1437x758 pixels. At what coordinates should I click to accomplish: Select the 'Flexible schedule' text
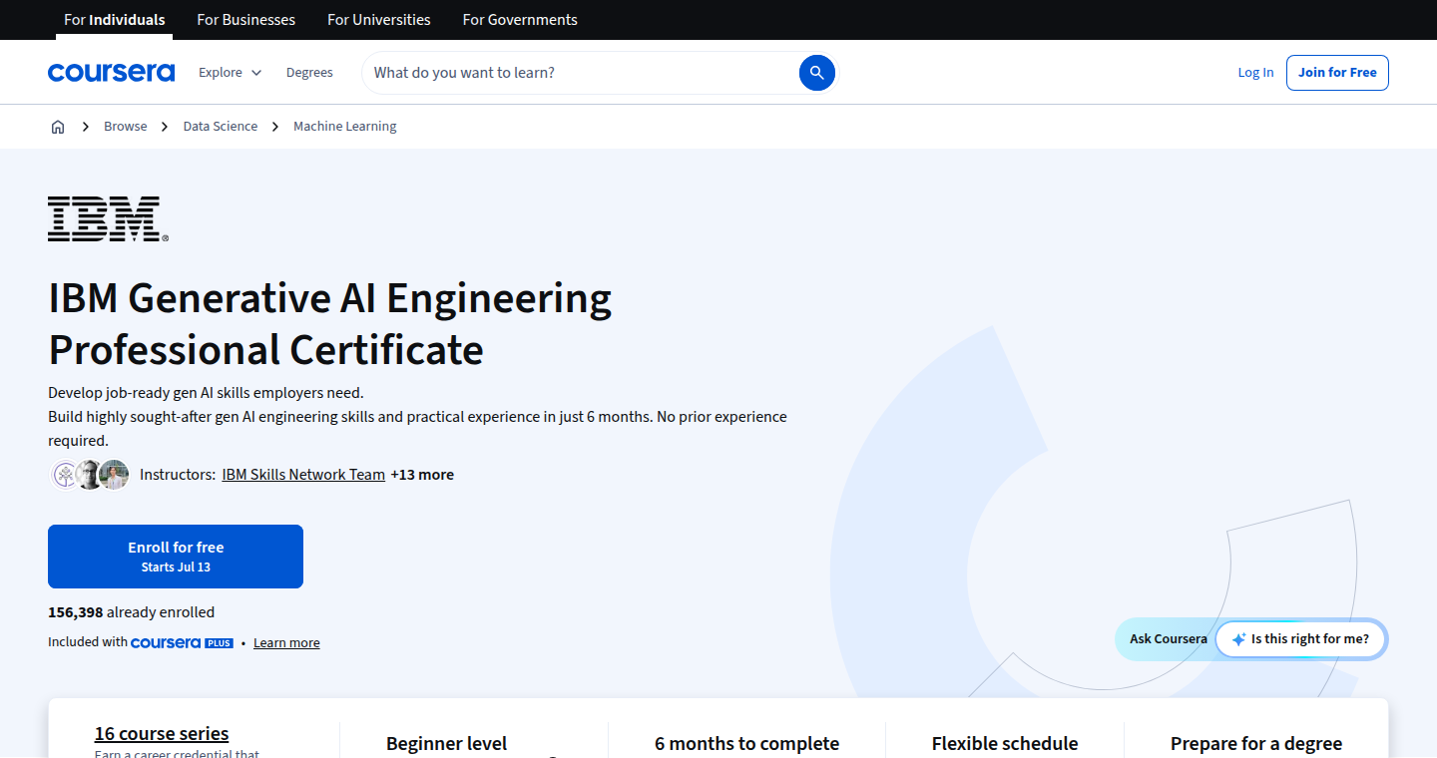tap(1005, 744)
